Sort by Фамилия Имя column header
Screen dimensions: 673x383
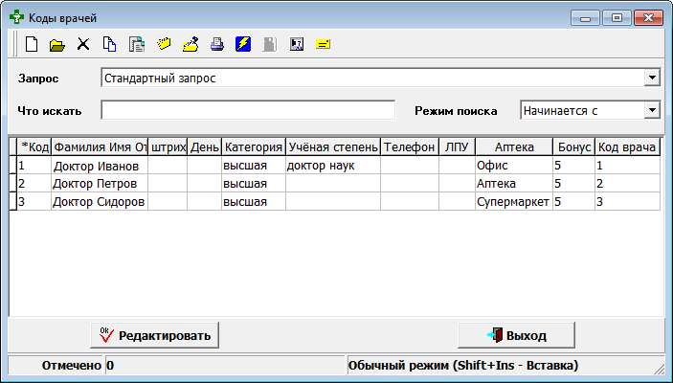pyautogui.click(x=100, y=147)
